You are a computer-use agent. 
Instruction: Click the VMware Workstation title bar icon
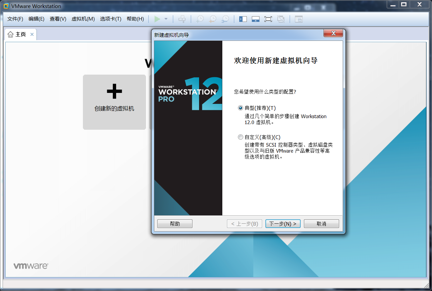(6, 6)
